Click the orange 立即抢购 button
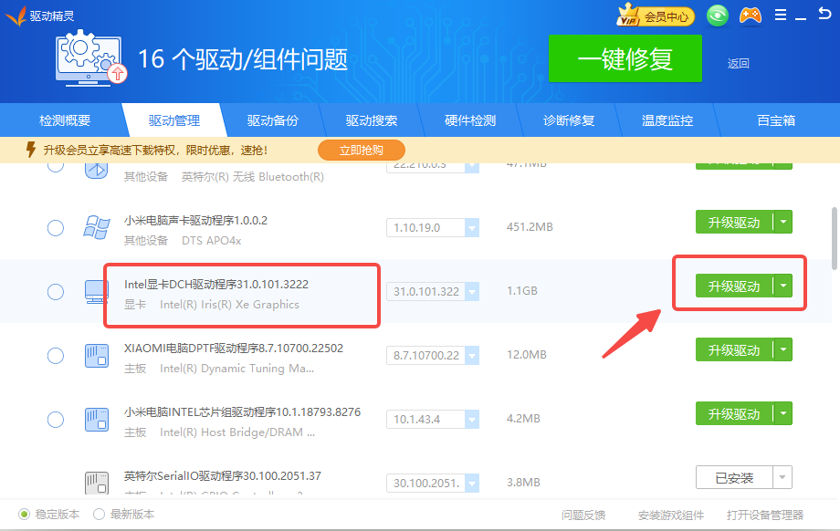Viewport: 840px width, 531px height. [362, 150]
